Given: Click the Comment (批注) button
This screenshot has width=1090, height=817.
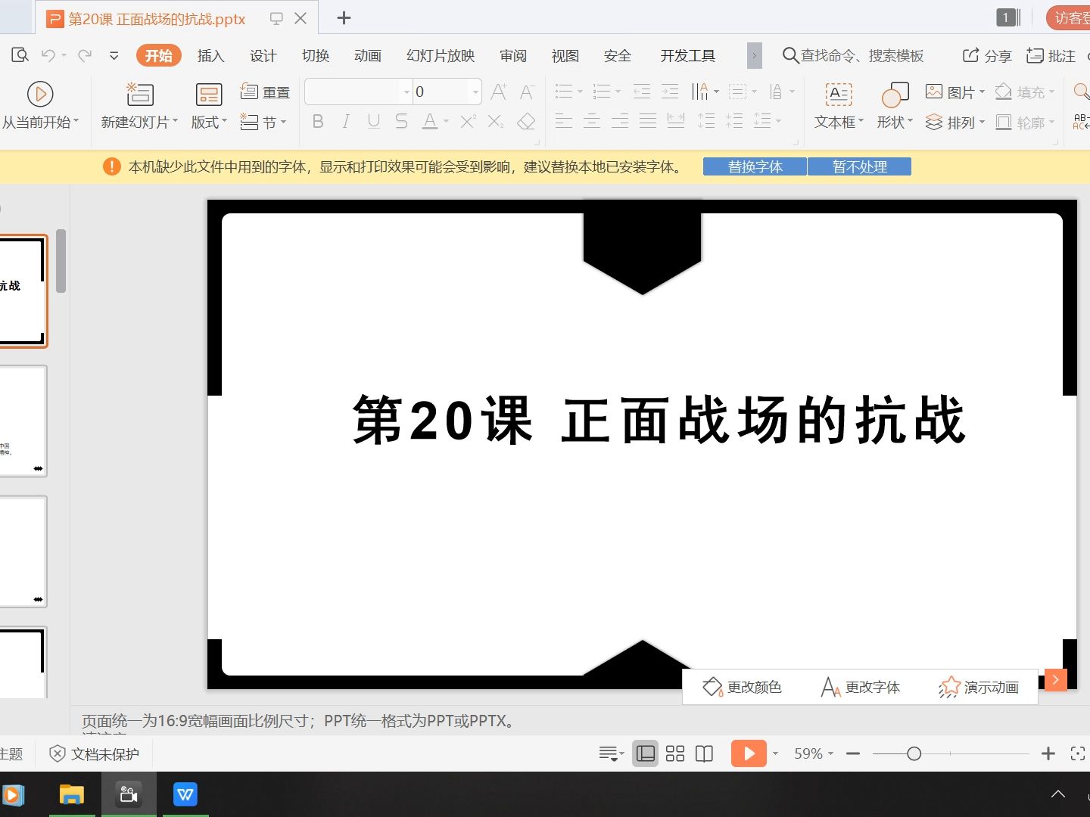Looking at the screenshot, I should 1051,55.
